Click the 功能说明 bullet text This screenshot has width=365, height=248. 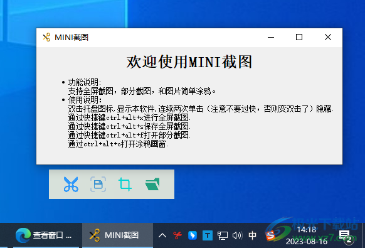pos(85,82)
